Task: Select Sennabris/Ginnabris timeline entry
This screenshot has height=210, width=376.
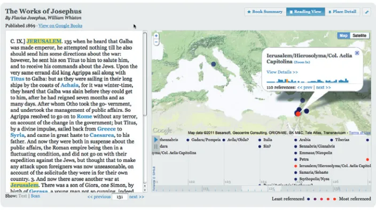Action: tap(317, 147)
